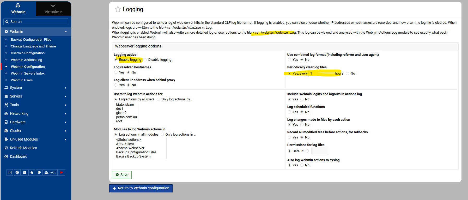Collapse the sidebar navigation menu icon
Screen dimensions: 468x200
[10, 172]
